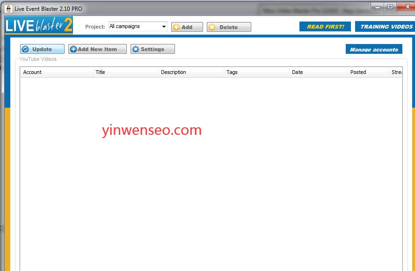Click the yellow plus icon on Add
Screen dimensions: 415x271
[176, 27]
